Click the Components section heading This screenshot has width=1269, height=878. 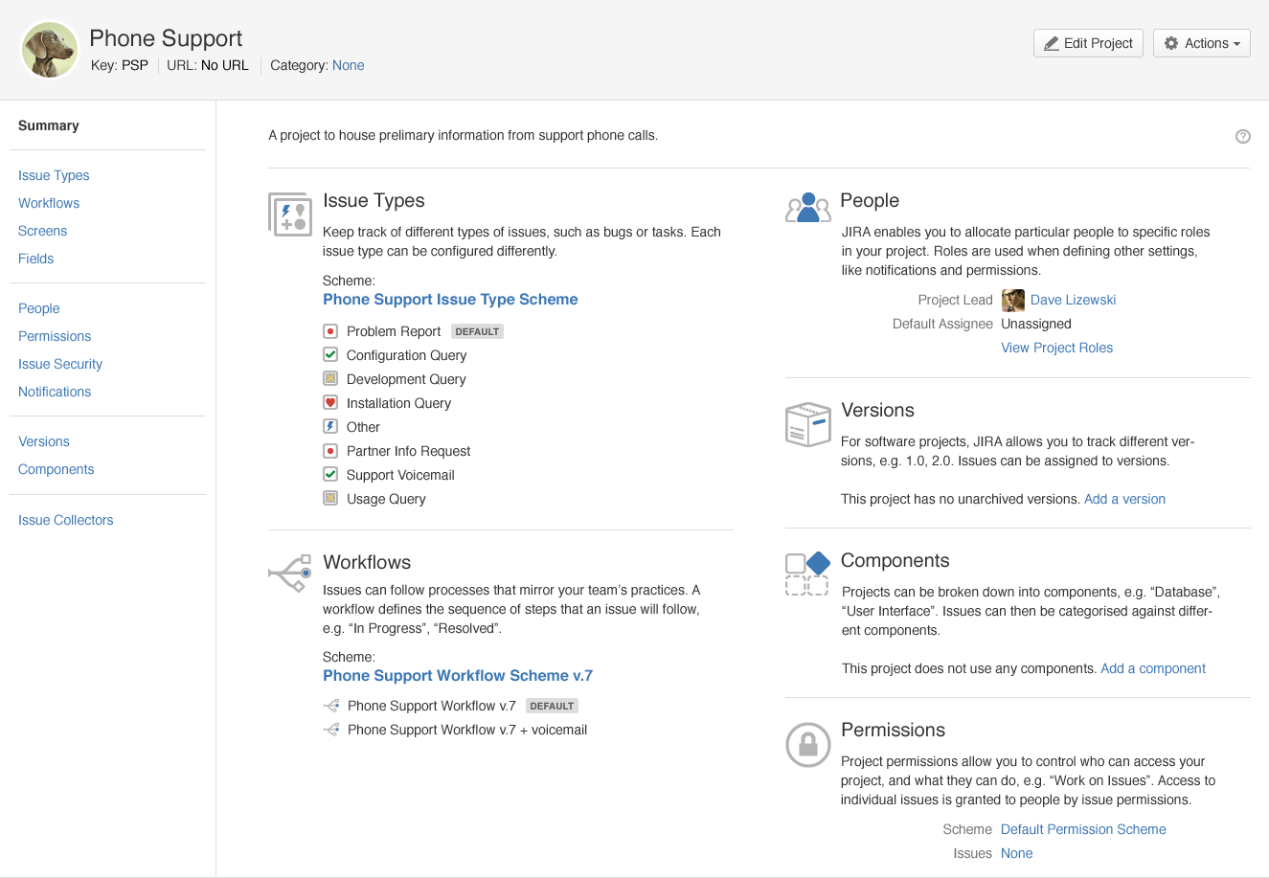[895, 560]
